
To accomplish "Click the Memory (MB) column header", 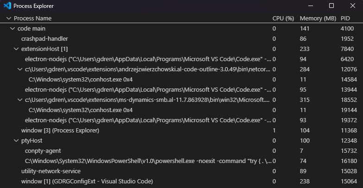I will click(x=317, y=19).
